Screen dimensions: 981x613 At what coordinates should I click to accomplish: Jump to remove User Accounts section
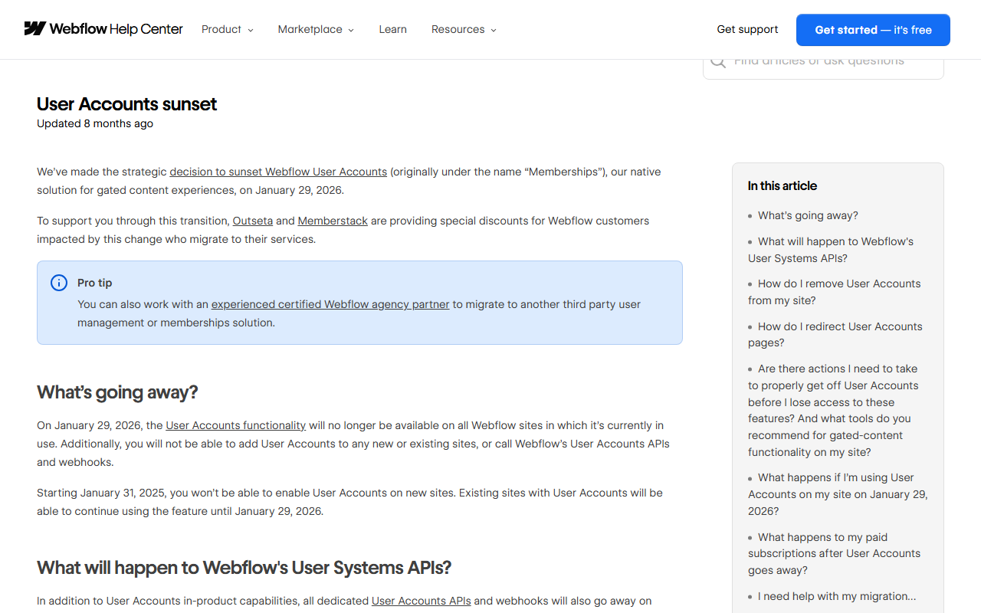pos(835,292)
